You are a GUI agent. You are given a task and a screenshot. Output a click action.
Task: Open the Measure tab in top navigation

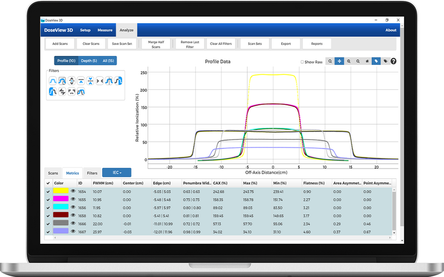[105, 30]
